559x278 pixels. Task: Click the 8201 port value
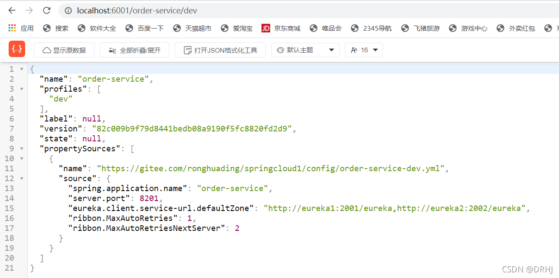tap(150, 198)
